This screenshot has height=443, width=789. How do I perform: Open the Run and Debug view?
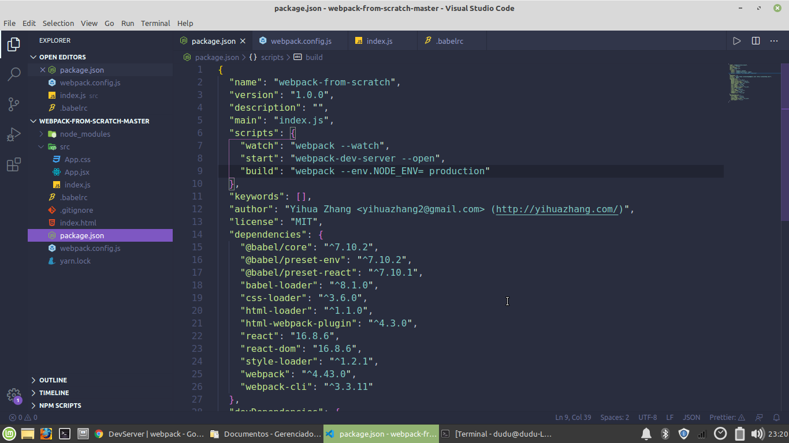click(x=14, y=134)
